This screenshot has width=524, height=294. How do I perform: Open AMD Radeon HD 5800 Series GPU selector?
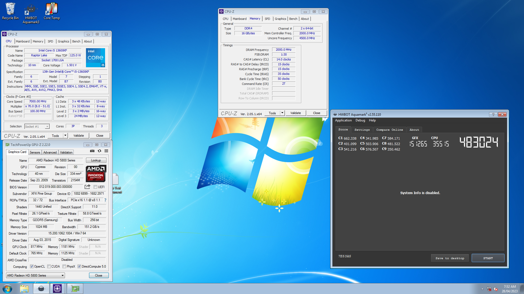35,275
